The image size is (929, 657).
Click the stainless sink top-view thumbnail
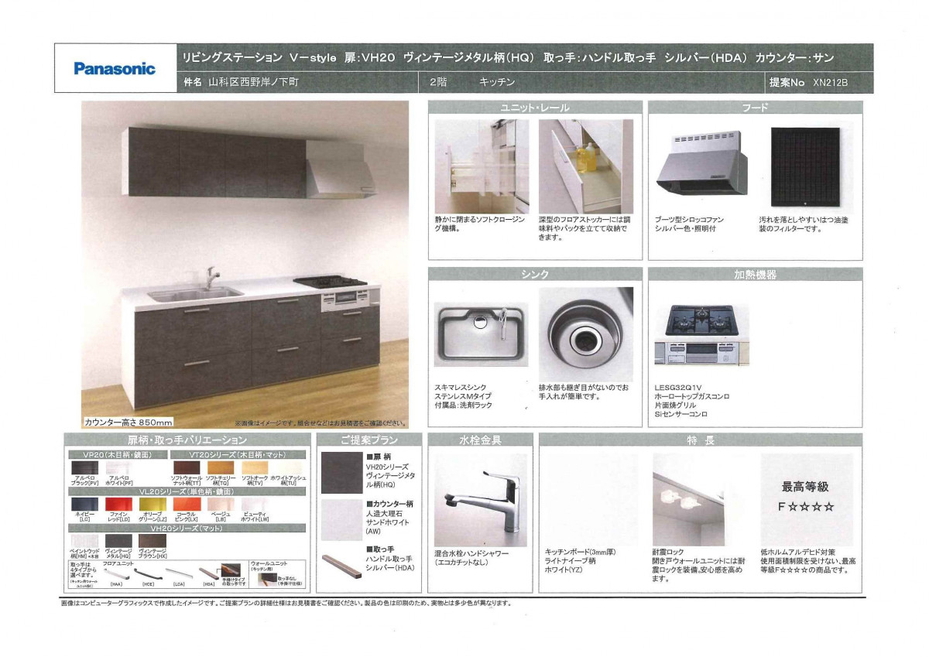pyautogui.click(x=481, y=330)
